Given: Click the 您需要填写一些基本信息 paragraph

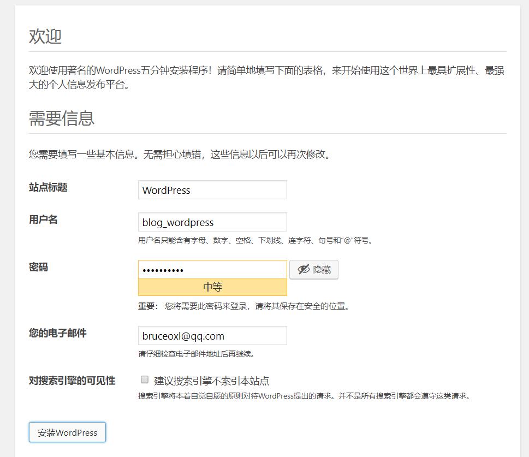Looking at the screenshot, I should pyautogui.click(x=181, y=155).
